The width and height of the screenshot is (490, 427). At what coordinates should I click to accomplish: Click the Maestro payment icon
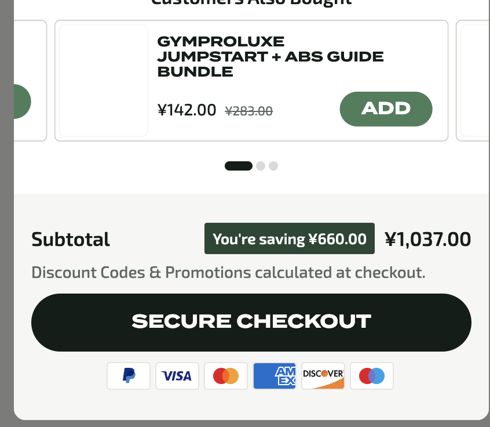click(x=372, y=376)
